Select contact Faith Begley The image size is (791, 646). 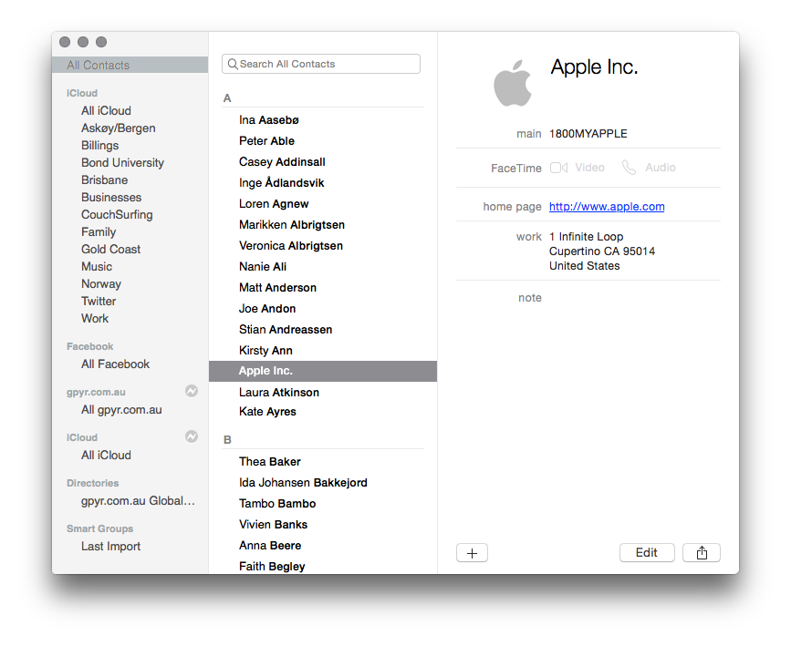272,567
